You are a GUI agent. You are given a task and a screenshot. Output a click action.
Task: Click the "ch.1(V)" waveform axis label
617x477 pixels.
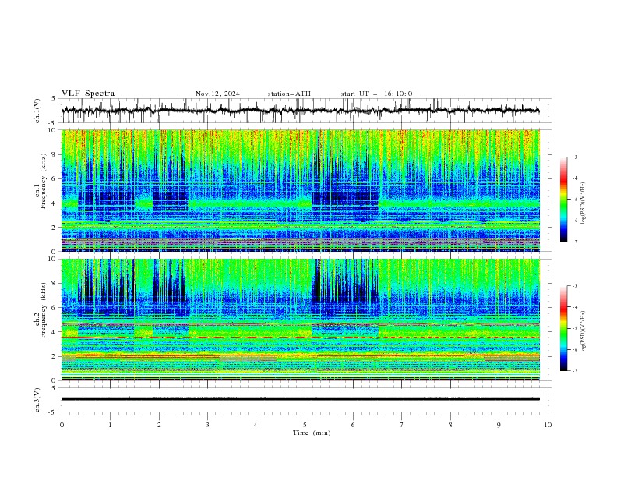pyautogui.click(x=37, y=111)
